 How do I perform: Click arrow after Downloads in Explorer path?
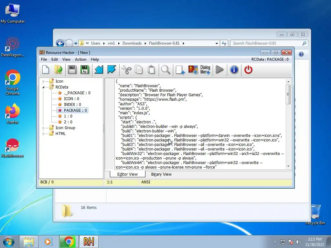coord(145,44)
